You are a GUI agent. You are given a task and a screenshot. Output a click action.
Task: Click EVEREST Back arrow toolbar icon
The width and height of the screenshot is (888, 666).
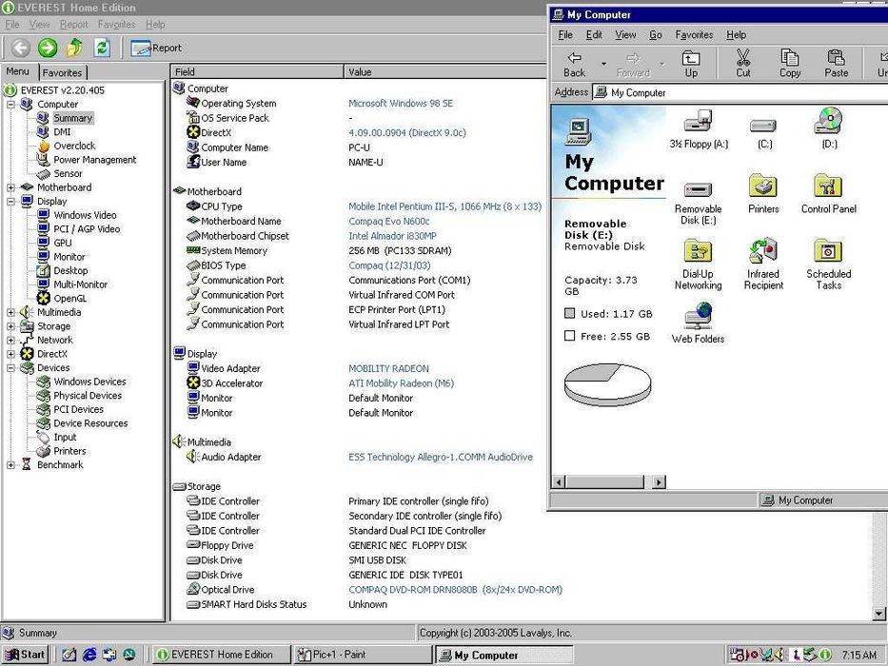(21, 48)
